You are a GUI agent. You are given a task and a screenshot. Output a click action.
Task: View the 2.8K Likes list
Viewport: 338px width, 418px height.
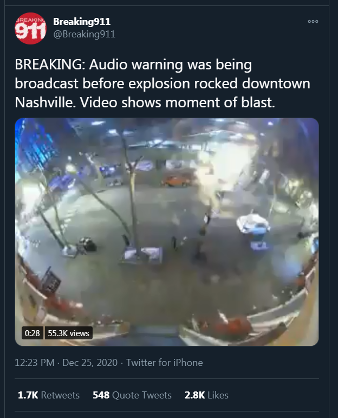click(206, 395)
